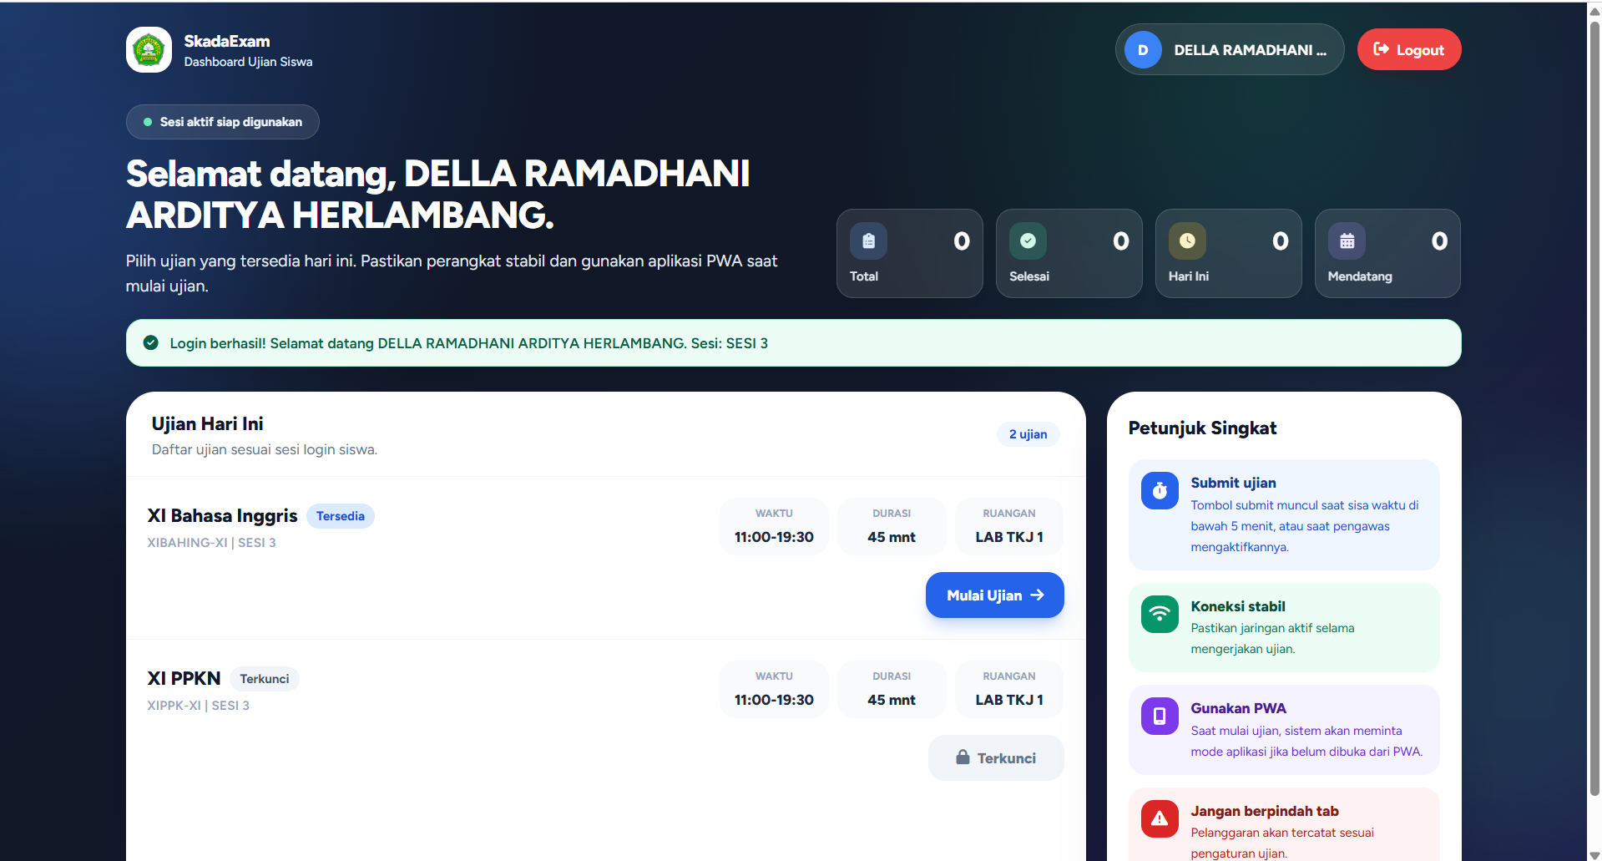Click the Jangan berpindah tab tip heading
Image resolution: width=1602 pixels, height=861 pixels.
tap(1265, 811)
